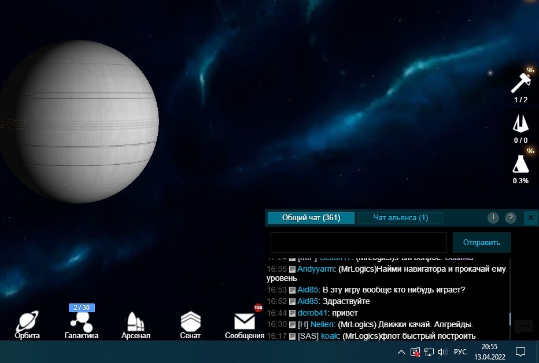Click the hammer construction queue icon
The height and width of the screenshot is (363, 539).
(520, 83)
